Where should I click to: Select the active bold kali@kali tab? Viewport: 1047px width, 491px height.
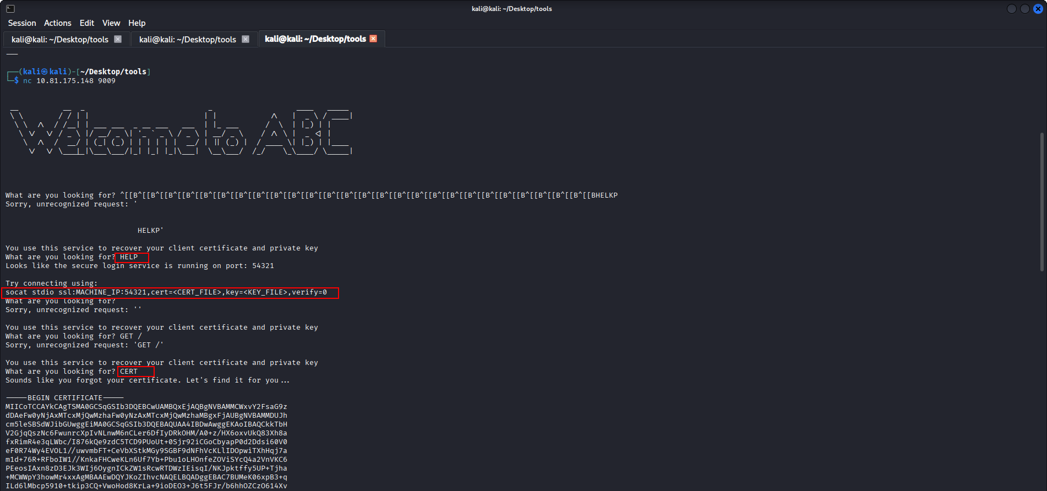315,39
